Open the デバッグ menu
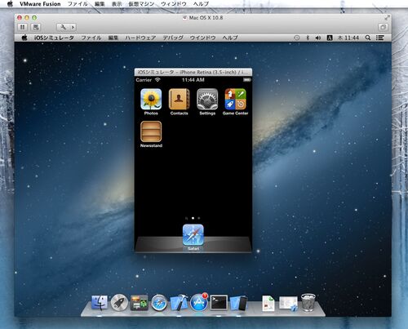 click(x=173, y=38)
